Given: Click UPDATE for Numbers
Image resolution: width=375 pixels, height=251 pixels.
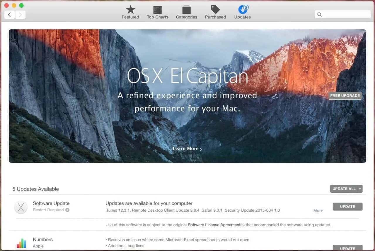Looking at the screenshot, I should click(347, 248).
